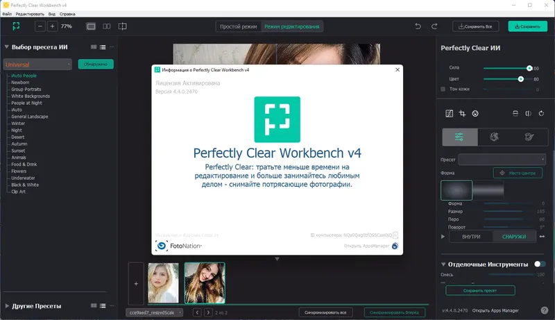The width and height of the screenshot is (555, 320).
Task: Toggle the Отделочные Инструменты switch
Action: 540,264
